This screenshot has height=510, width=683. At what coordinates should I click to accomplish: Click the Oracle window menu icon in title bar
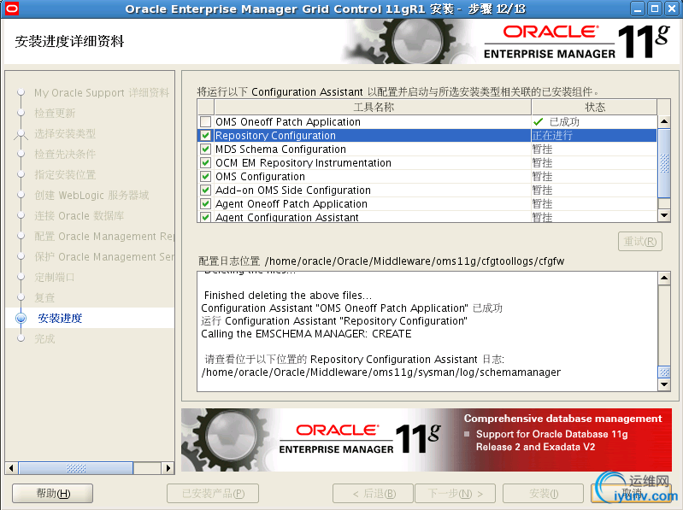tap(12, 9)
